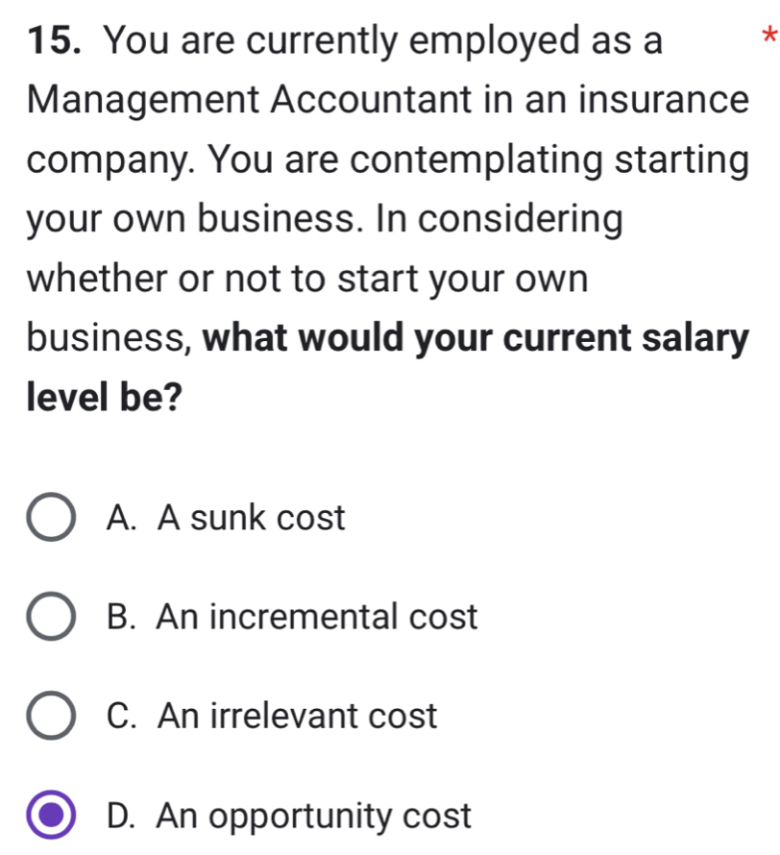Click the "C. An irrelevant cost" label text
This screenshot has height=855, width=780.
pyautogui.click(x=273, y=717)
